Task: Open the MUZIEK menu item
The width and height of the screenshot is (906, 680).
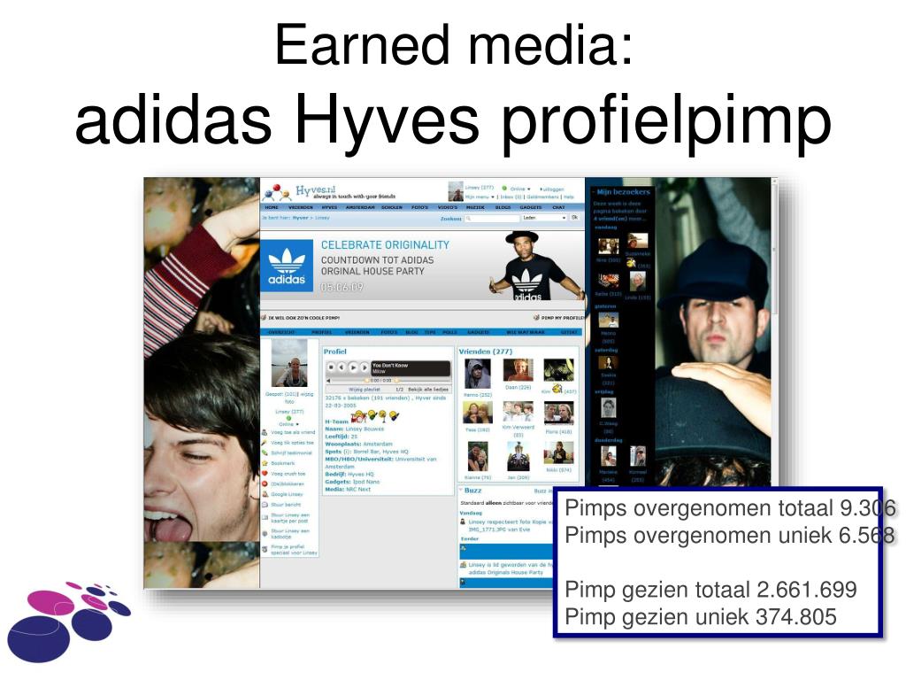Action: coord(475,207)
